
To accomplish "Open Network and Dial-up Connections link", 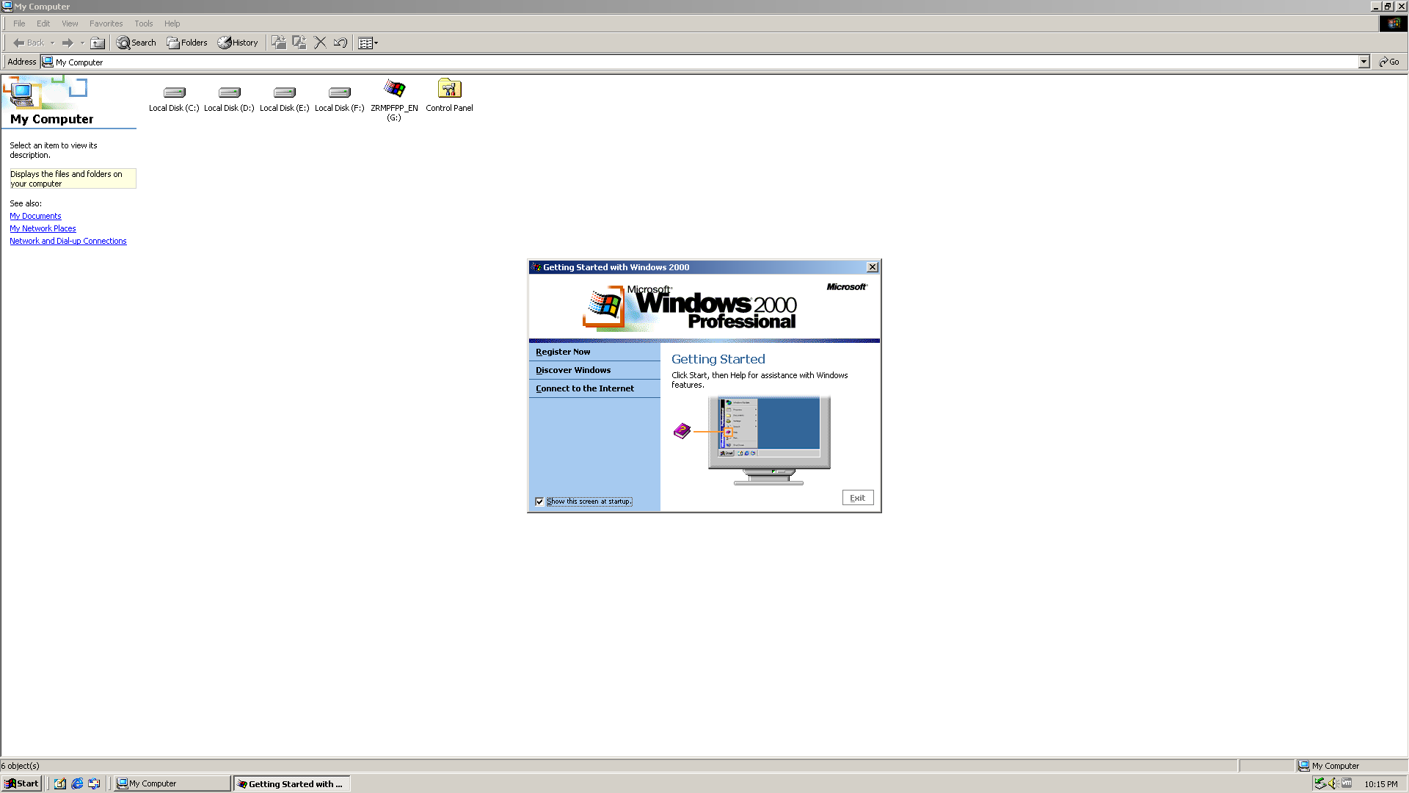I will click(x=68, y=241).
